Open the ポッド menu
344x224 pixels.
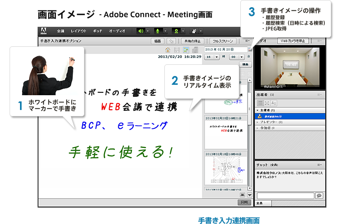point(98,31)
